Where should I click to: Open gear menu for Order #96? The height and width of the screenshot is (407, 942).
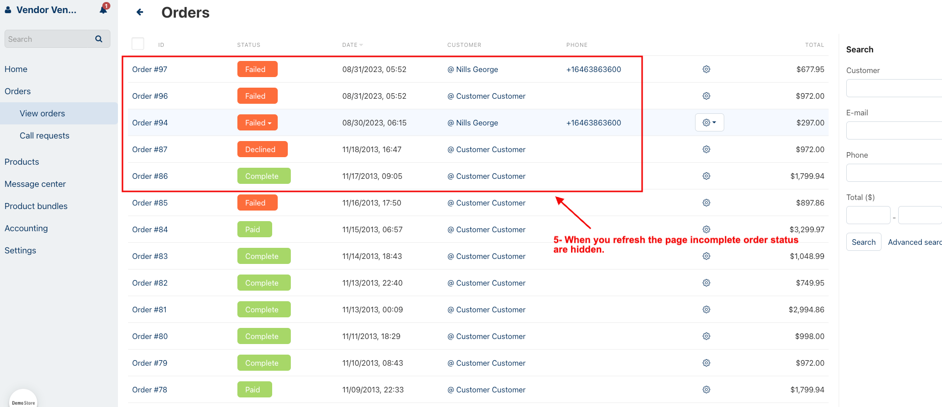tap(706, 96)
